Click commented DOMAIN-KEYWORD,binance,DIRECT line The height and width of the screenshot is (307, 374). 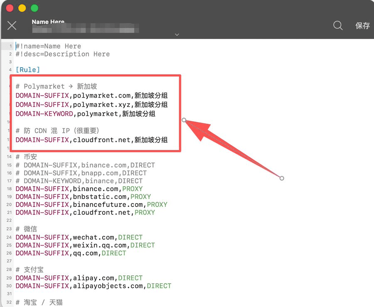[79, 181]
